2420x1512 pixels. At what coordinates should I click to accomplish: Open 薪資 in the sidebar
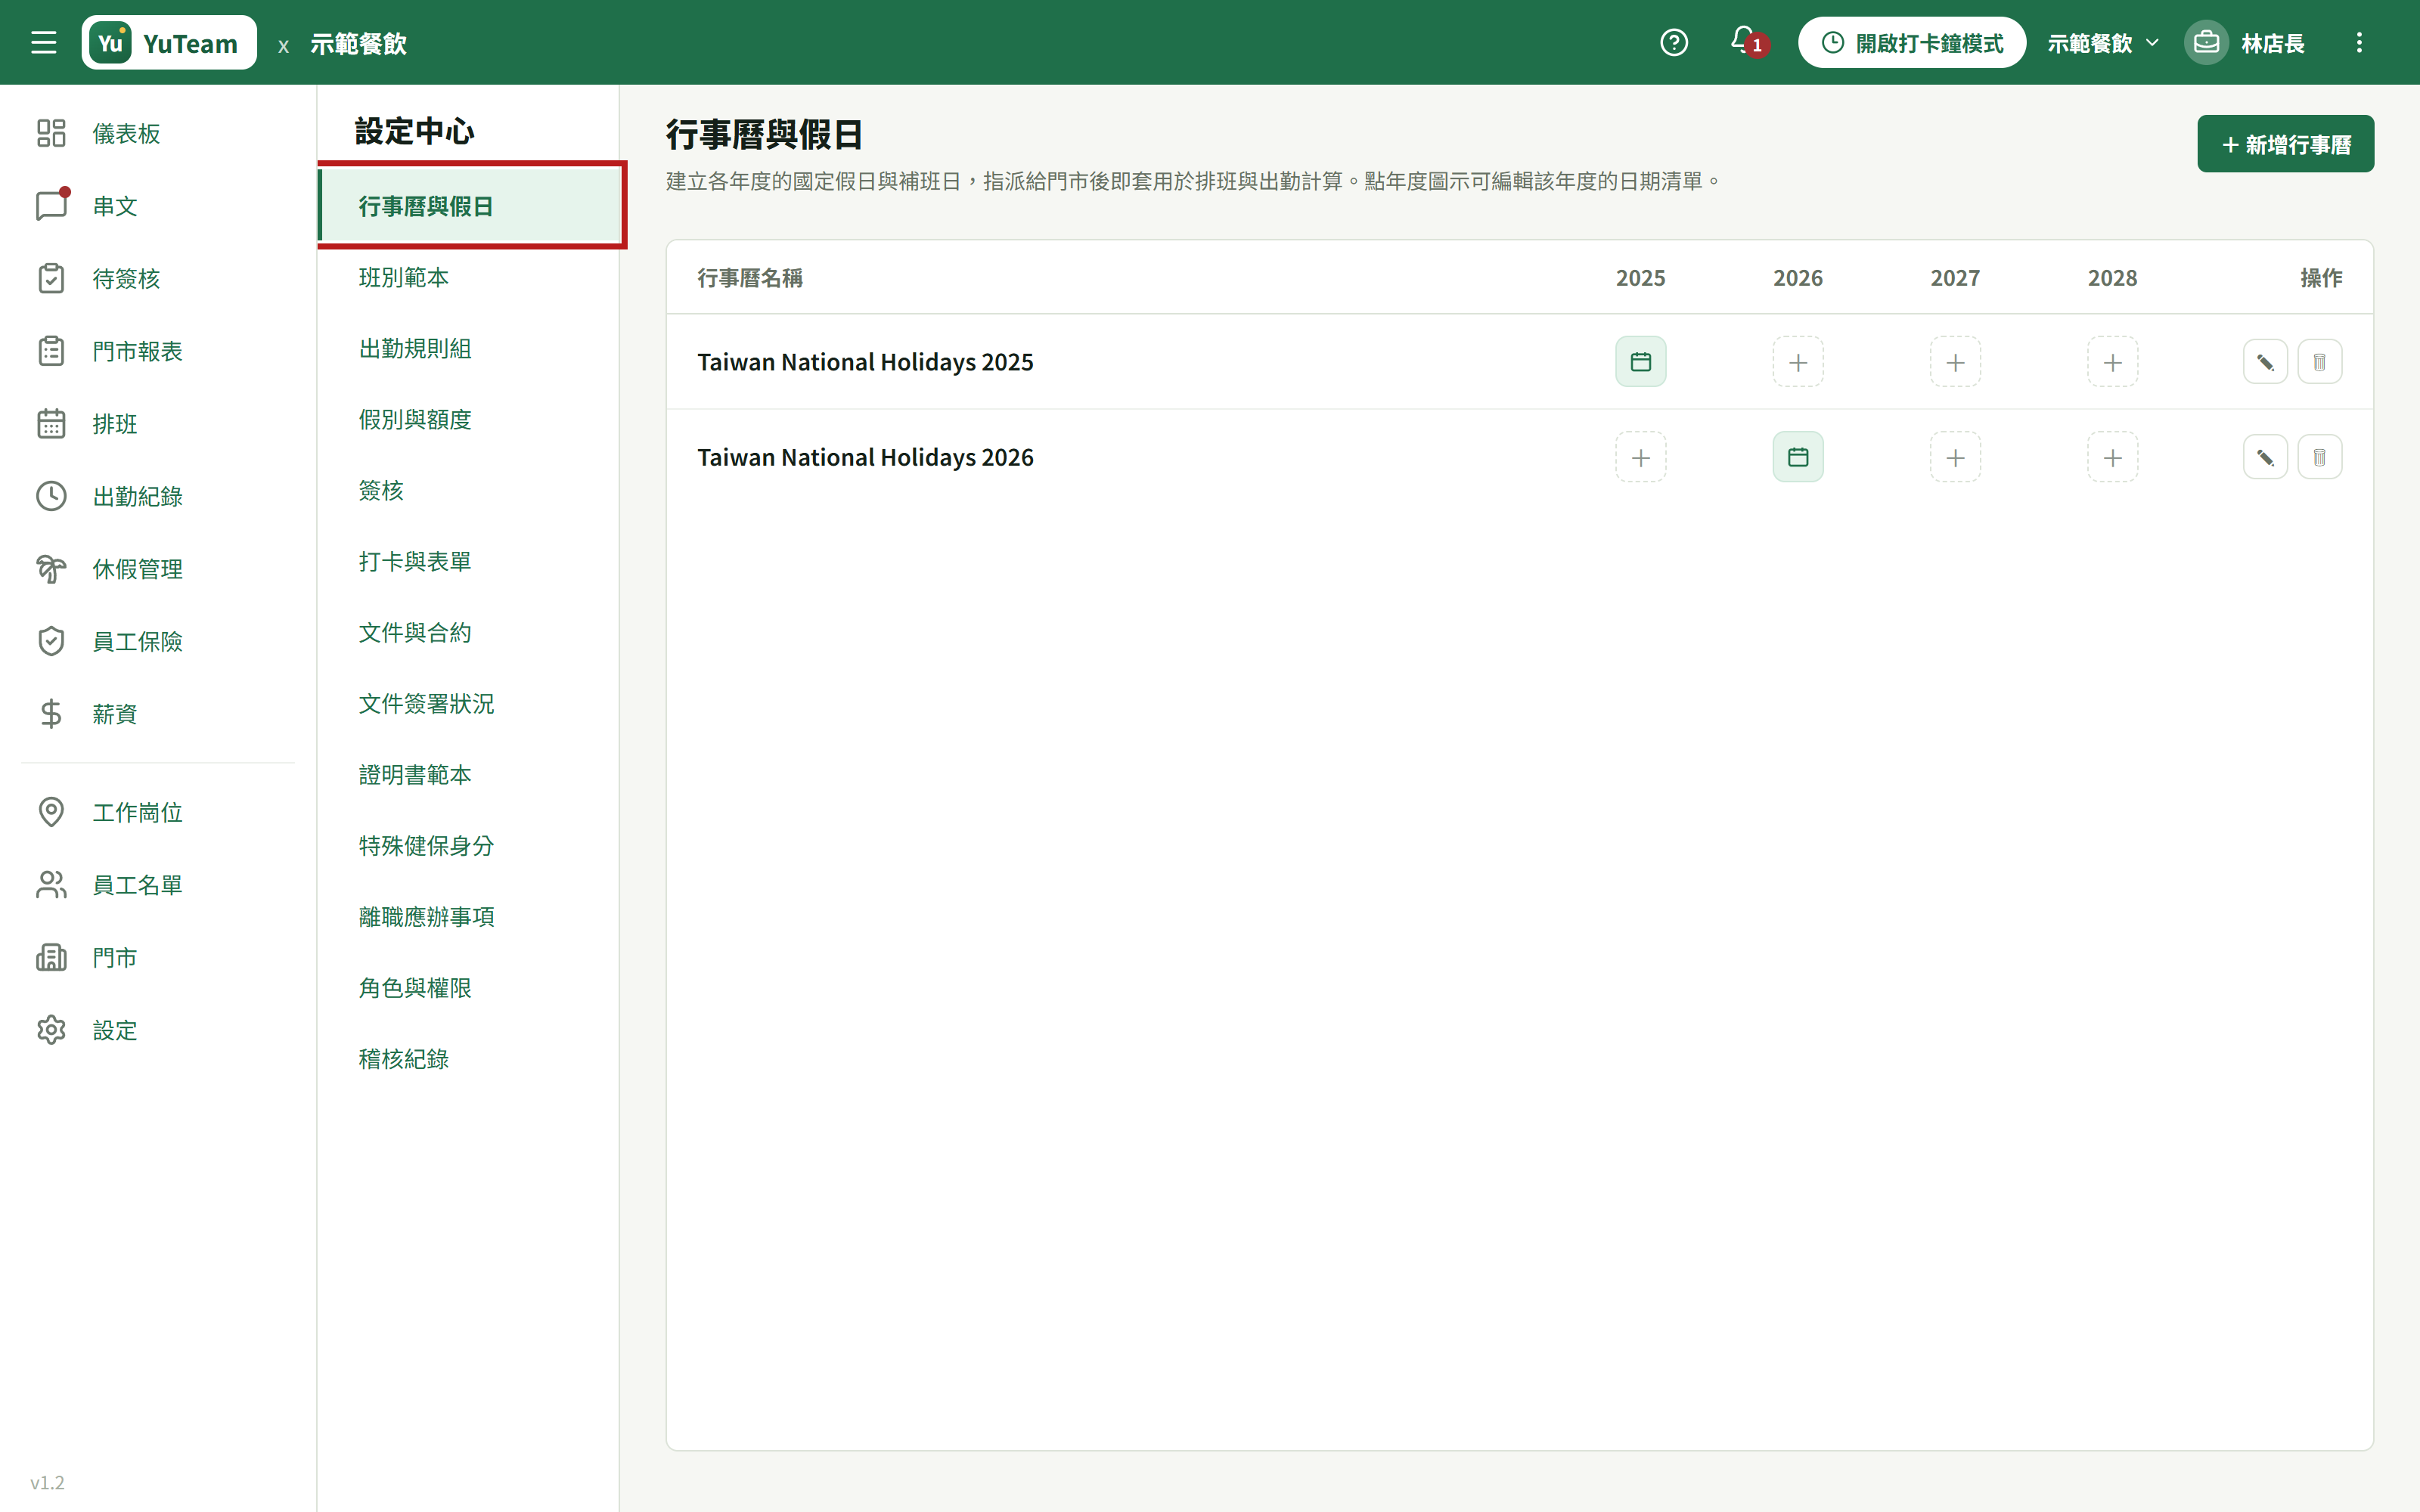click(x=158, y=714)
